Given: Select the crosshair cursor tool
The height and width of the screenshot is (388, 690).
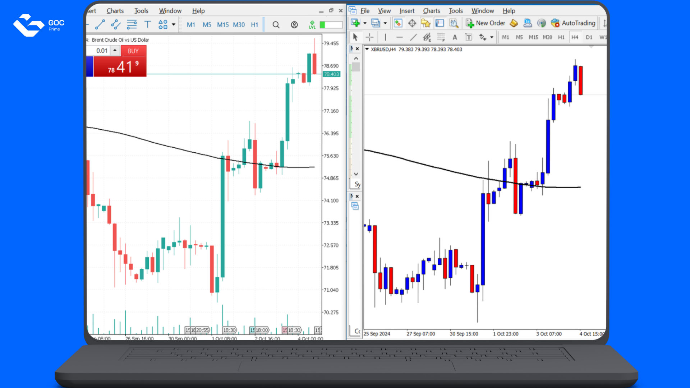Looking at the screenshot, I should pos(369,37).
